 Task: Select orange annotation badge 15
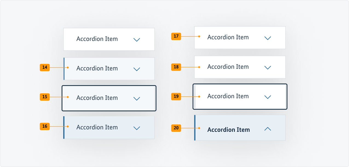coord(45,97)
